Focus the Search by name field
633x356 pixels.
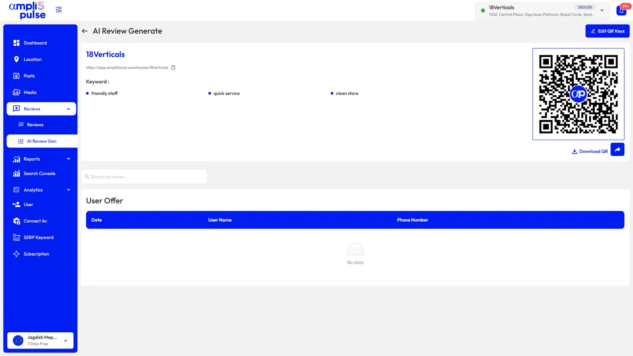(x=144, y=177)
